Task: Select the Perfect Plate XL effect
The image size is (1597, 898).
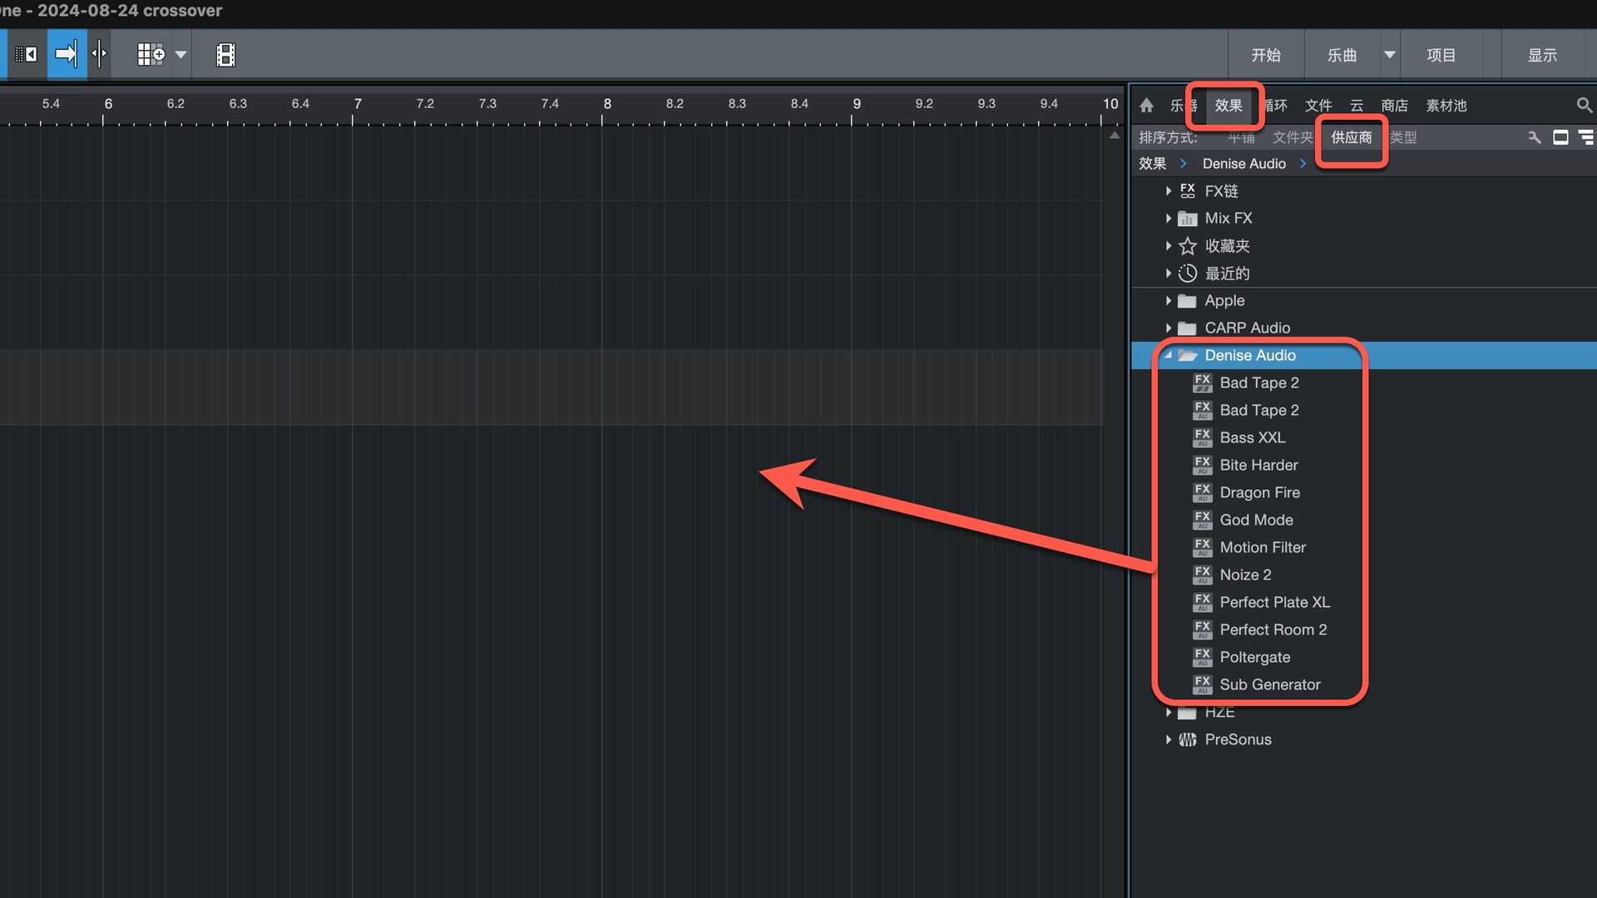Action: click(1274, 602)
